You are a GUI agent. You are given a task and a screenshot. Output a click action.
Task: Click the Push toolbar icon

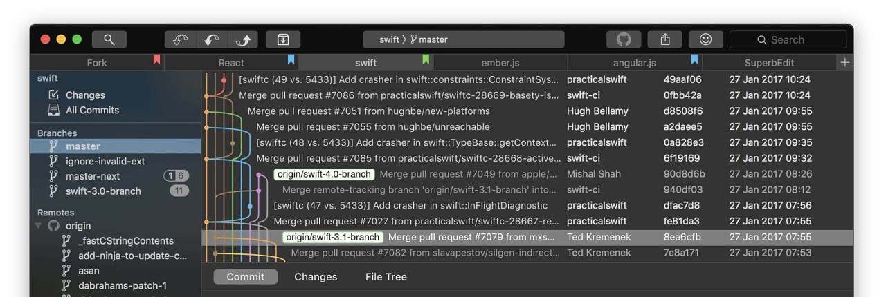(244, 39)
